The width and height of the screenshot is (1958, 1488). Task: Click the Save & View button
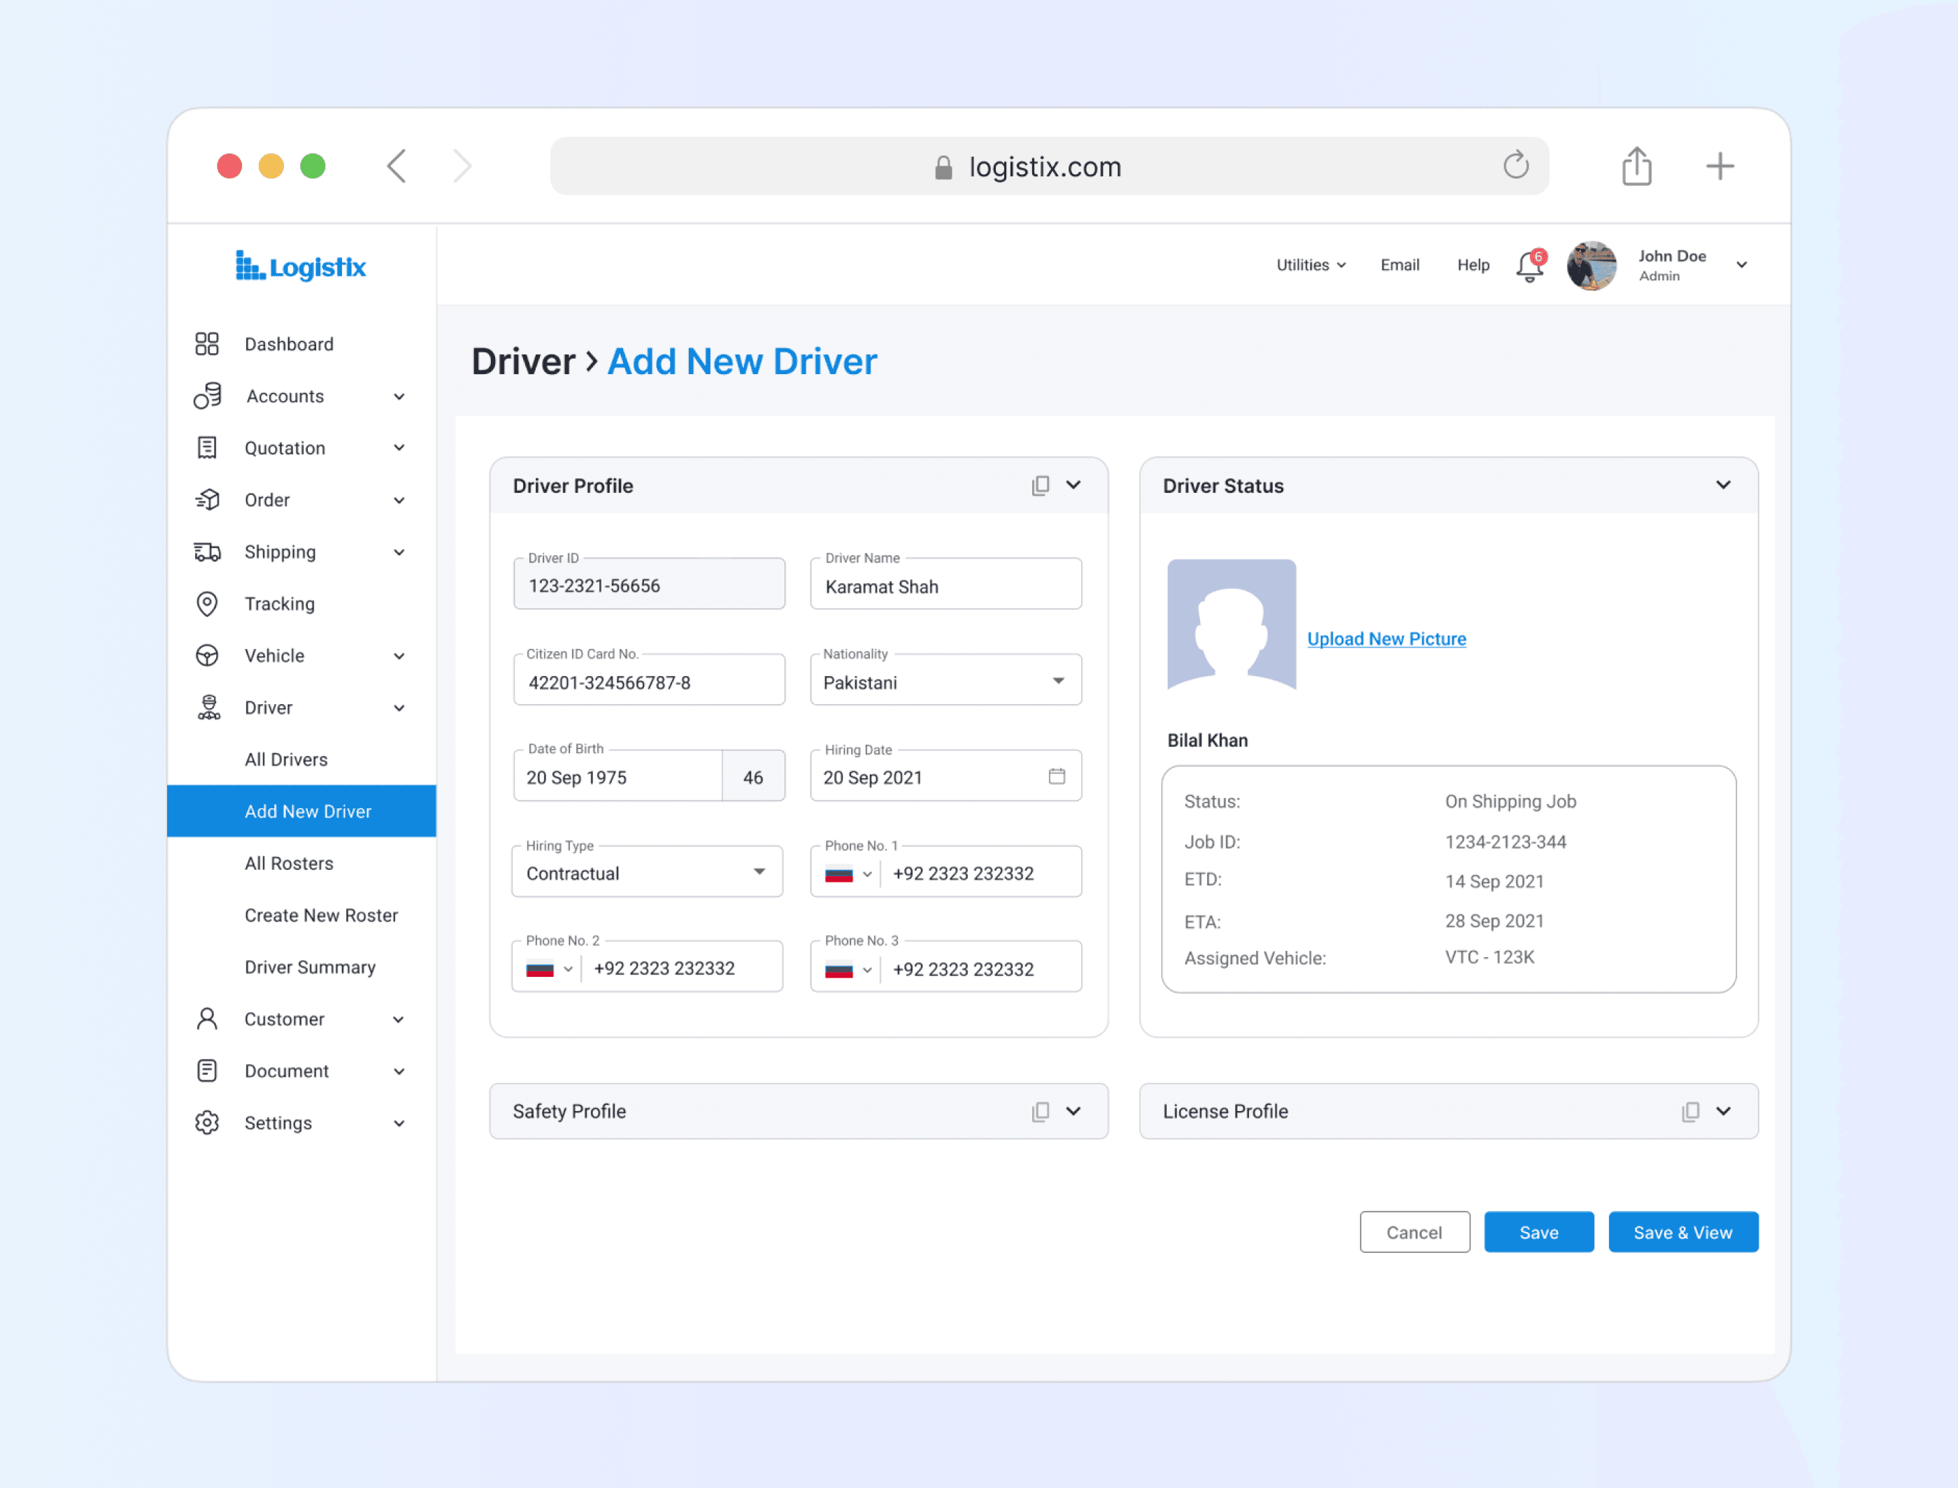1682,1232
